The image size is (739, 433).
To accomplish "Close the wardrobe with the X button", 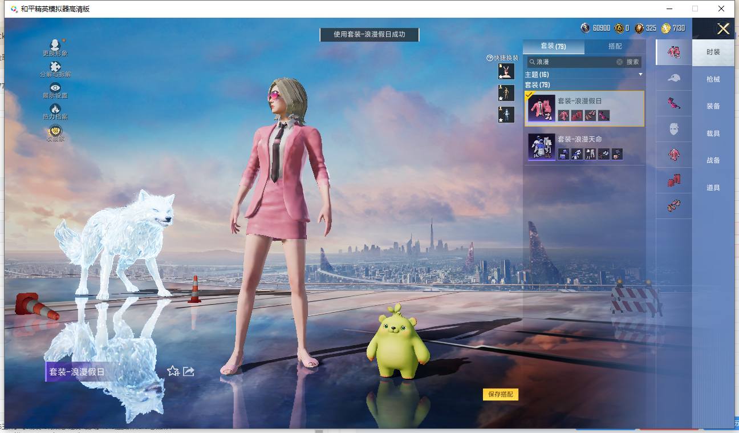I will (x=723, y=29).
